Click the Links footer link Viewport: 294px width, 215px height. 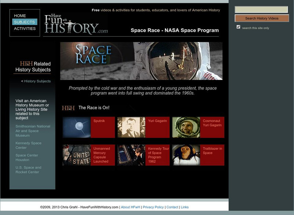click(185, 207)
